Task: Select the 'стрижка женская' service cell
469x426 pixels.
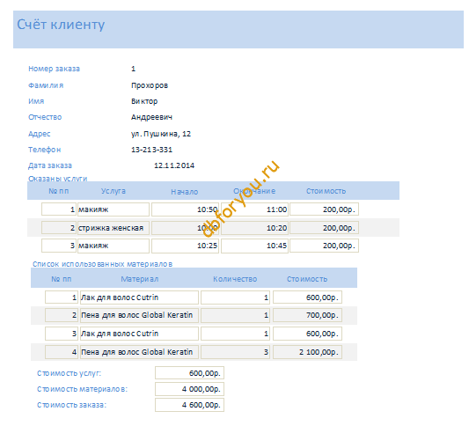Action: point(114,228)
